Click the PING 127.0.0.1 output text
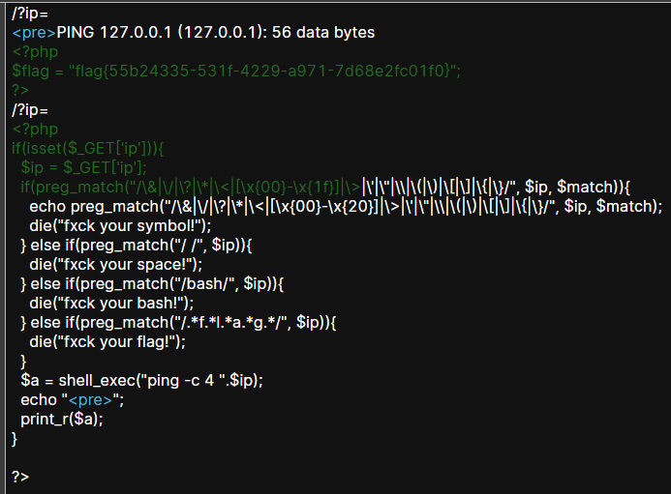671x494 pixels. point(216,33)
